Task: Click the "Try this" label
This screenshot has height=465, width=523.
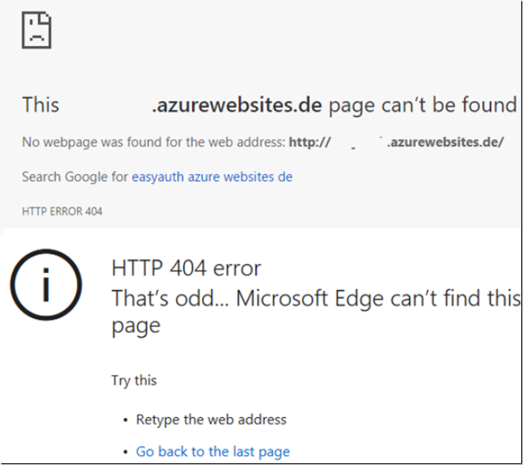Action: click(134, 380)
